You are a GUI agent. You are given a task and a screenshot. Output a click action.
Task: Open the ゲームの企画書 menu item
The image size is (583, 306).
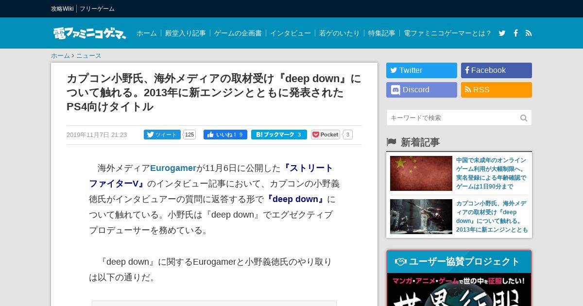pyautogui.click(x=238, y=33)
